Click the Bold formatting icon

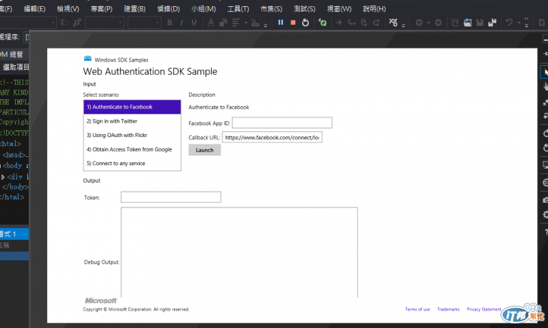coord(169,23)
